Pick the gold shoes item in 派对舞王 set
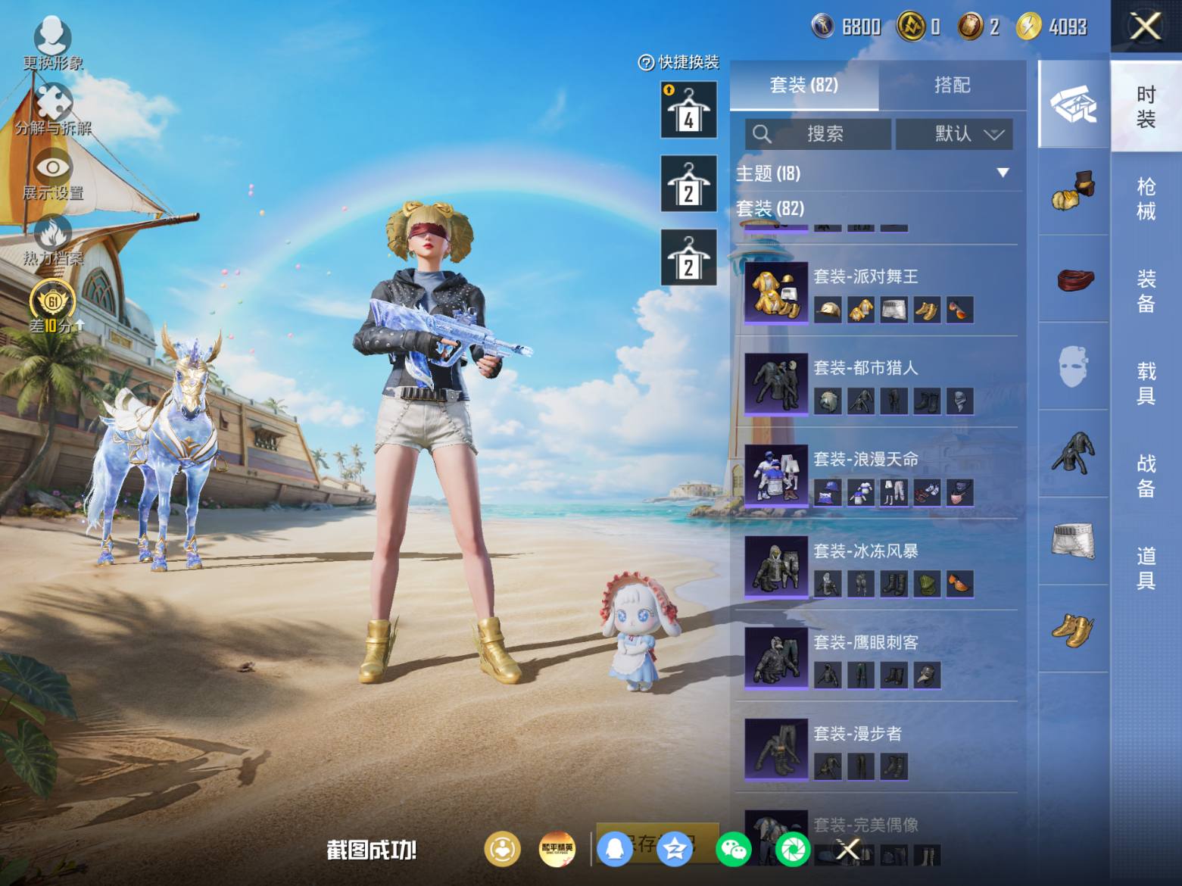The height and width of the screenshot is (886, 1182). [927, 310]
